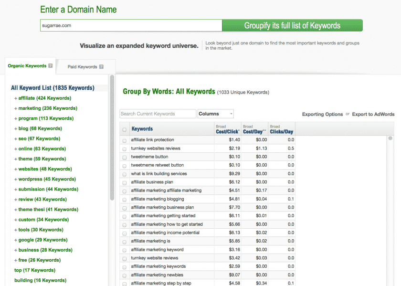
Task: Select the affiliate marketing newbies checkbox
Action: click(125, 276)
